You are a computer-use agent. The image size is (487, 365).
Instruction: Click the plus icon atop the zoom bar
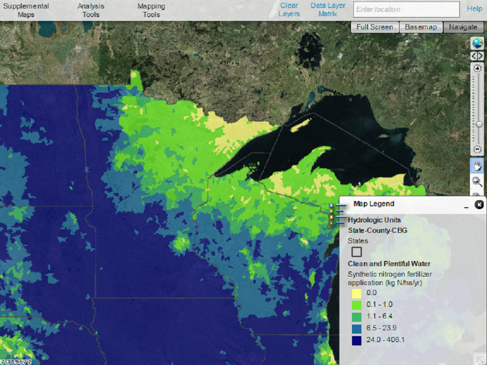tap(477, 68)
